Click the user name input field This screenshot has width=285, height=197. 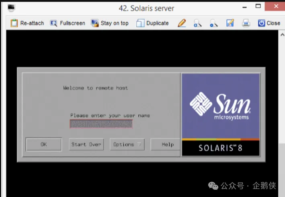click(101, 124)
